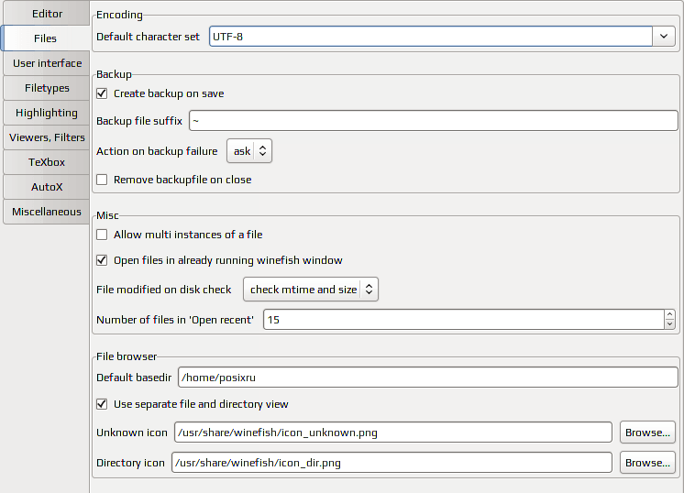
Task: Click the Unknown icon path field
Action: [x=393, y=433]
